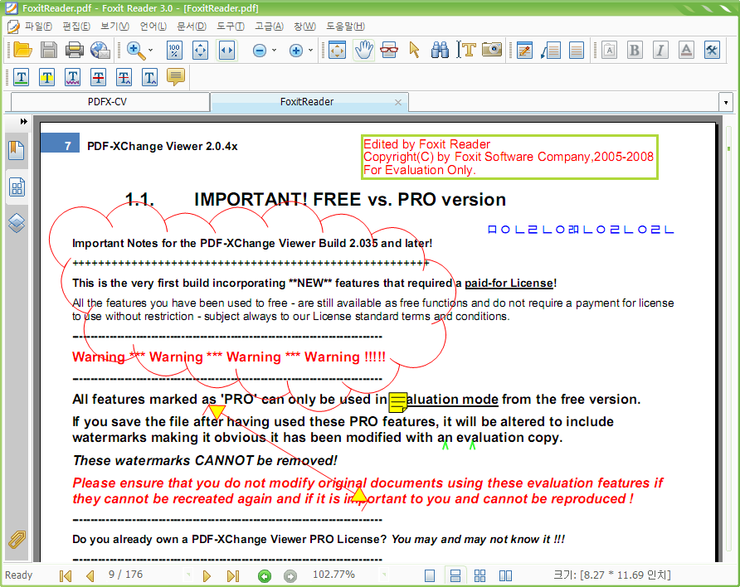Toggle italic formatting
The height and width of the screenshot is (587, 740).
[660, 50]
